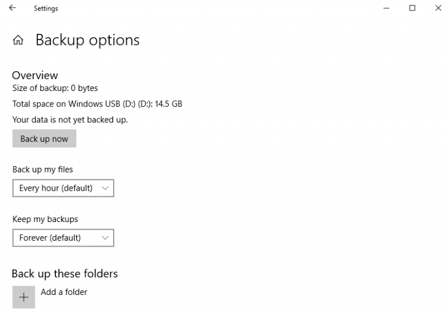Go to Settings home via the house icon

click(x=18, y=41)
